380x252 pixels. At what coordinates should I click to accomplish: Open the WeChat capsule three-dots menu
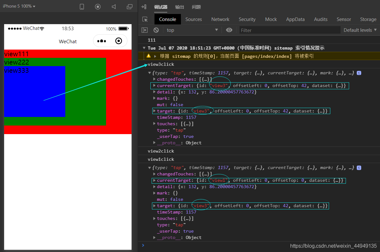(x=102, y=41)
